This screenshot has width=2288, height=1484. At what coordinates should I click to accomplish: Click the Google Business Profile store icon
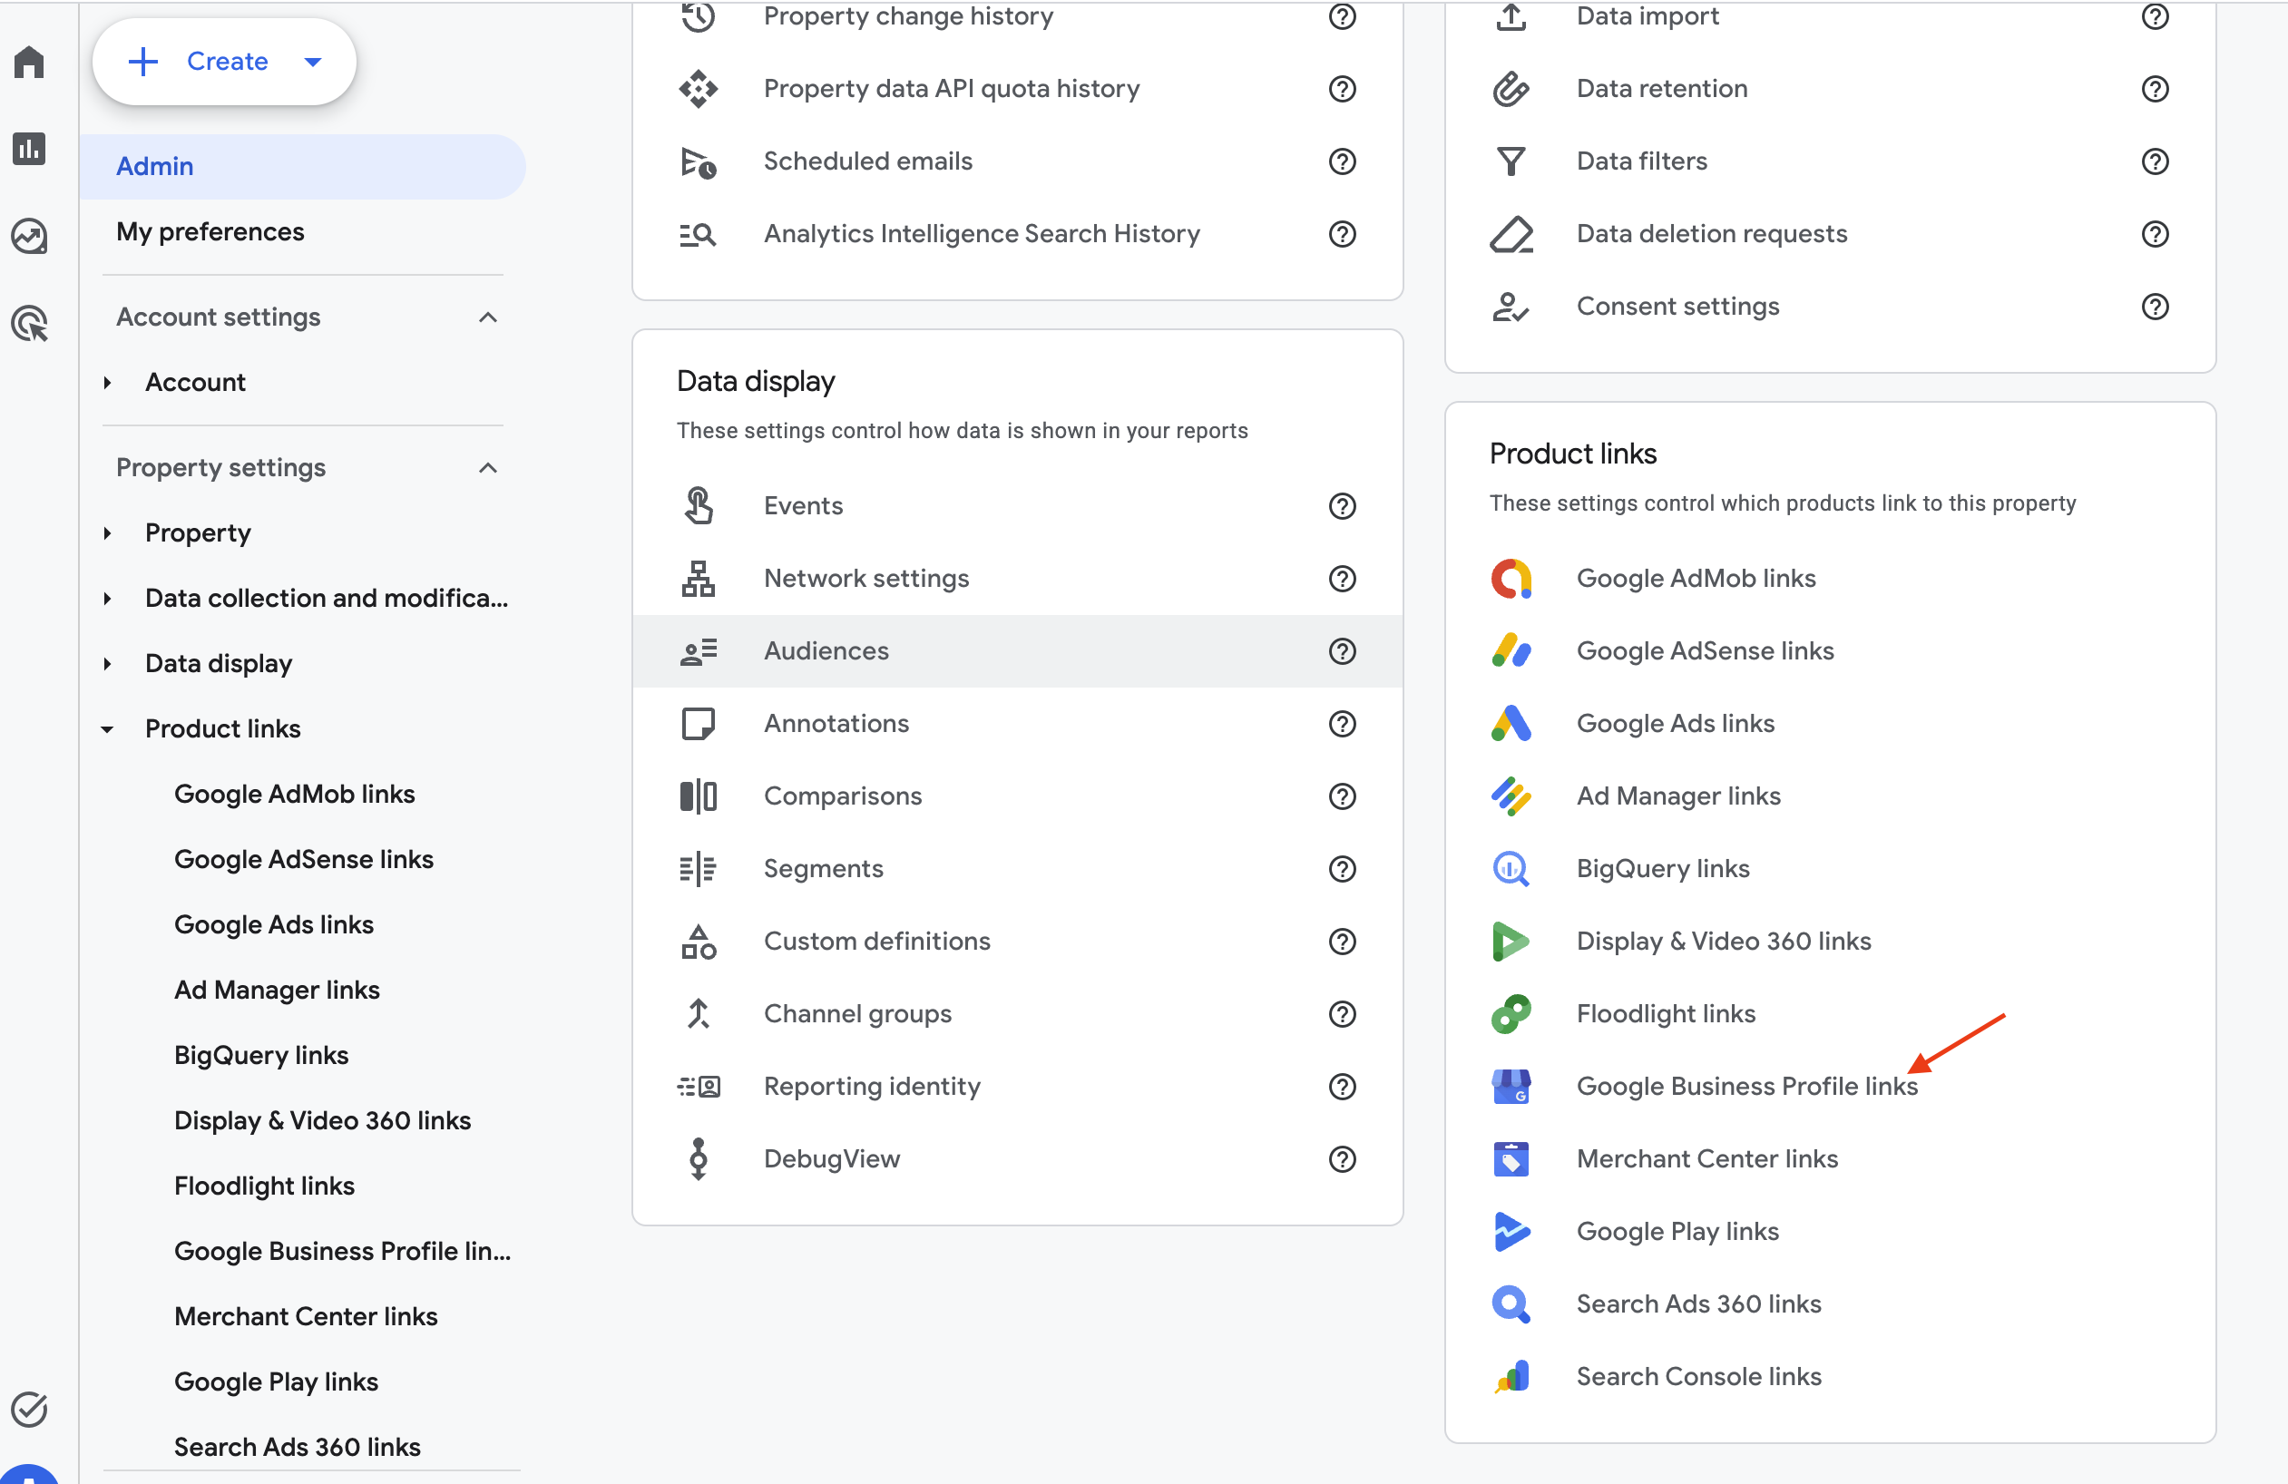[x=1511, y=1086]
